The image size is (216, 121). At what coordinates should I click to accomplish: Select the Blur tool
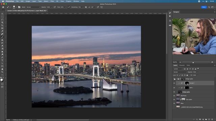click(2, 51)
